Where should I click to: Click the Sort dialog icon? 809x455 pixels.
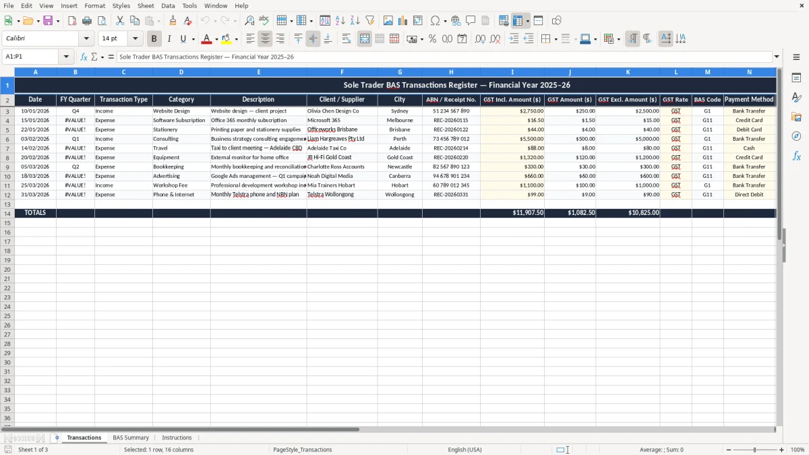(325, 21)
